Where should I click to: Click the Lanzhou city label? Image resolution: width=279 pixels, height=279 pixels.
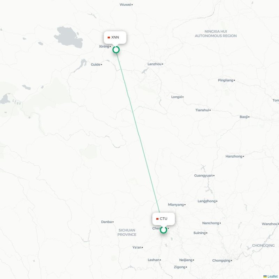(154, 64)
